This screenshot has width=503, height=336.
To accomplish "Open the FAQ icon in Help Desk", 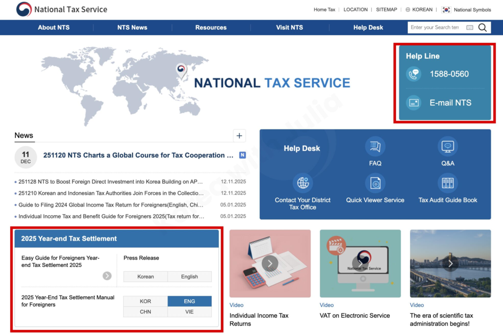I will point(375,147).
